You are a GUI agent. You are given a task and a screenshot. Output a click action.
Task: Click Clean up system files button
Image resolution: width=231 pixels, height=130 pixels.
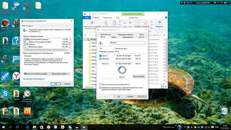click(36, 74)
